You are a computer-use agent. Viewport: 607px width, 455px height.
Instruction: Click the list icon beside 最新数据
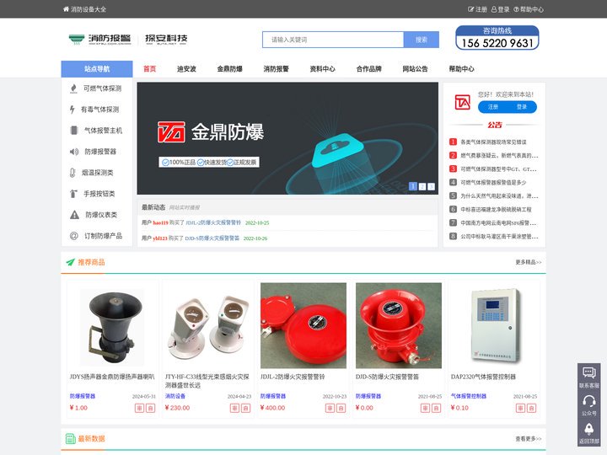pos(71,438)
